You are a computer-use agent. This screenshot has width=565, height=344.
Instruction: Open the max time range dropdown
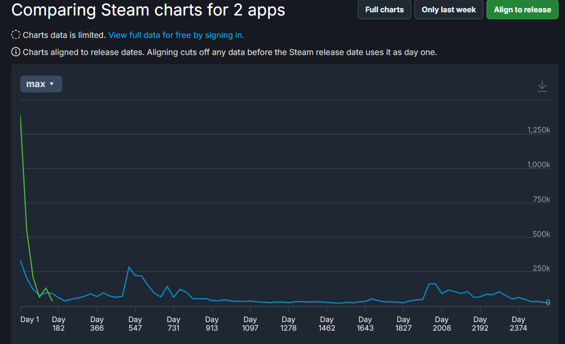point(41,84)
